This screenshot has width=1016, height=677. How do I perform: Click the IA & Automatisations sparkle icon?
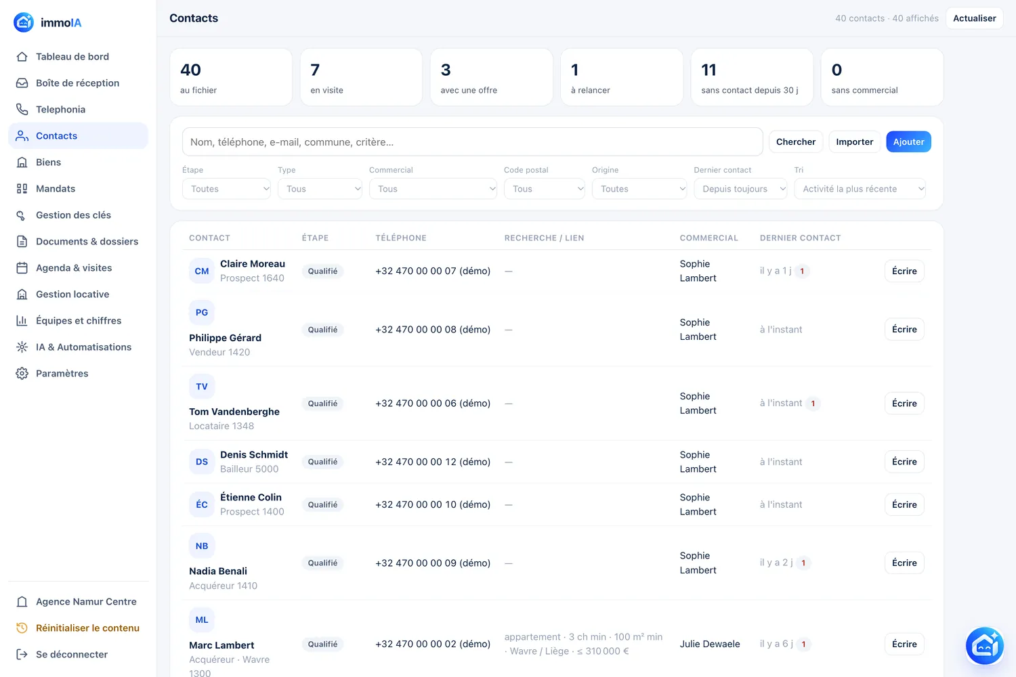[22, 347]
